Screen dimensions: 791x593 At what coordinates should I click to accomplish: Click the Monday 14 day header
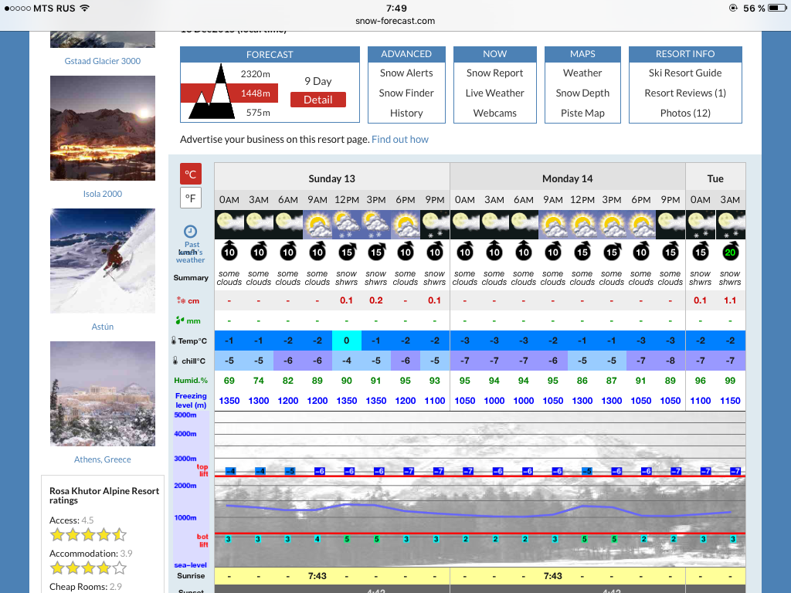568,178
